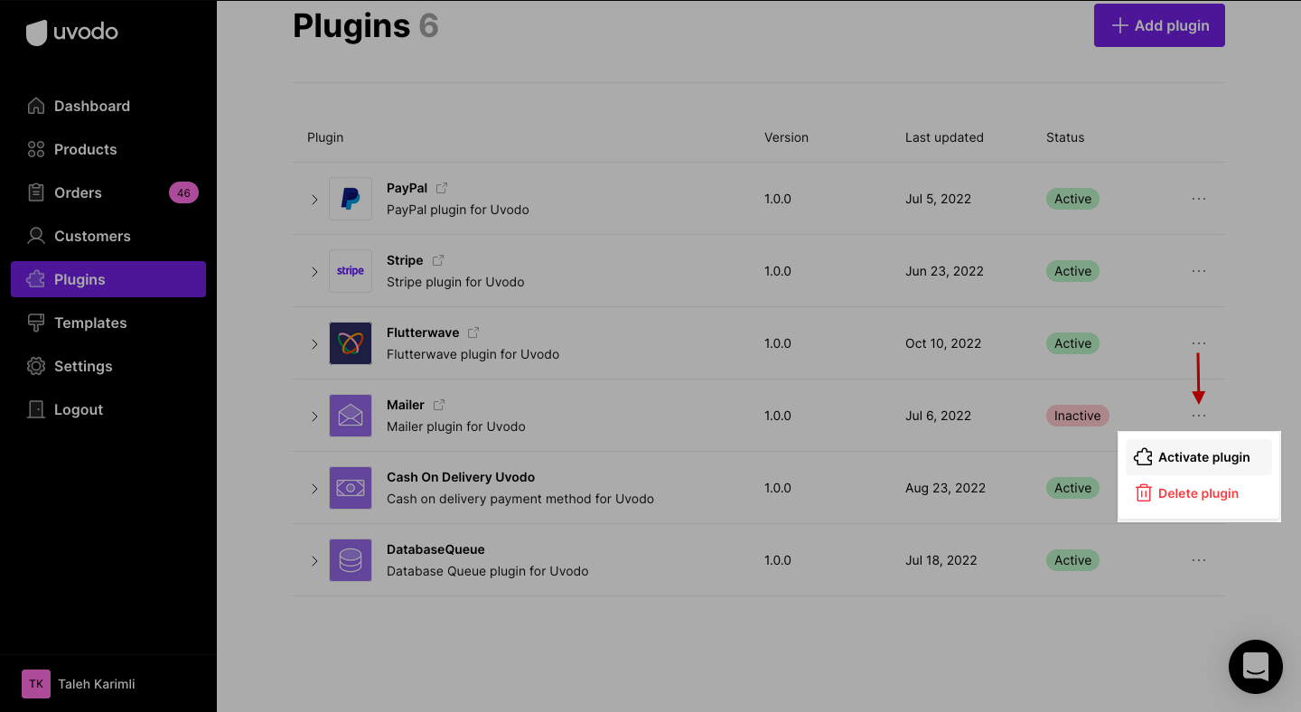Click the Add plugin button

[1159, 25]
